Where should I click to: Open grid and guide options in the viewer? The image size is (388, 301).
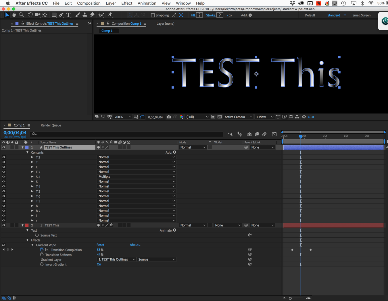pos(136,117)
